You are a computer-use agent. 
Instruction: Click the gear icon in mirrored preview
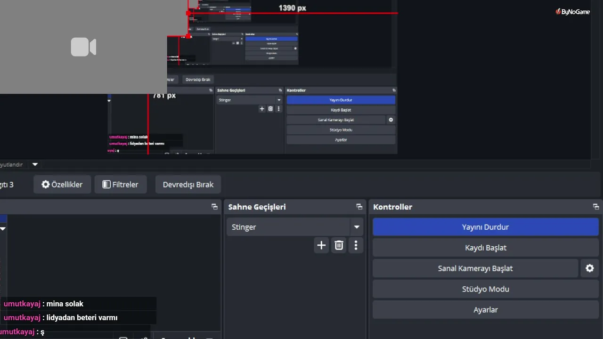391,120
